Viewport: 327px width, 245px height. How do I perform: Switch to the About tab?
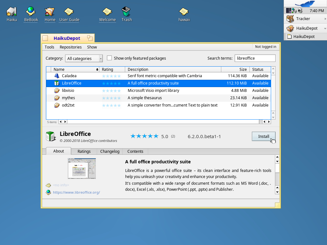59,151
